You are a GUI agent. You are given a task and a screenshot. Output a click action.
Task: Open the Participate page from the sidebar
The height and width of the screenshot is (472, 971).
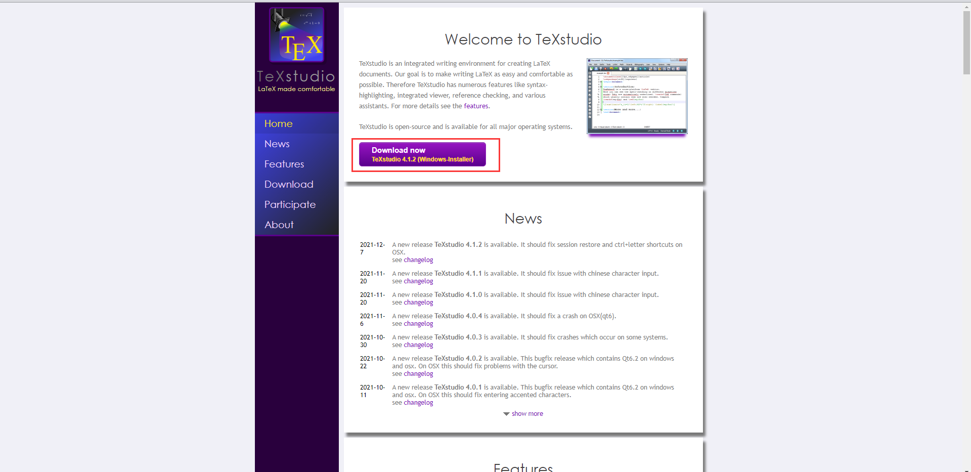[297, 204]
